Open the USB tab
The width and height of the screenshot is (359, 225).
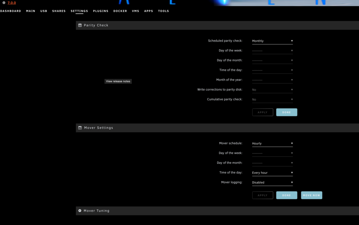click(44, 11)
